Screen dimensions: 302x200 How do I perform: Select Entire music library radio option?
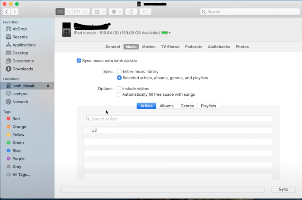(x=119, y=71)
